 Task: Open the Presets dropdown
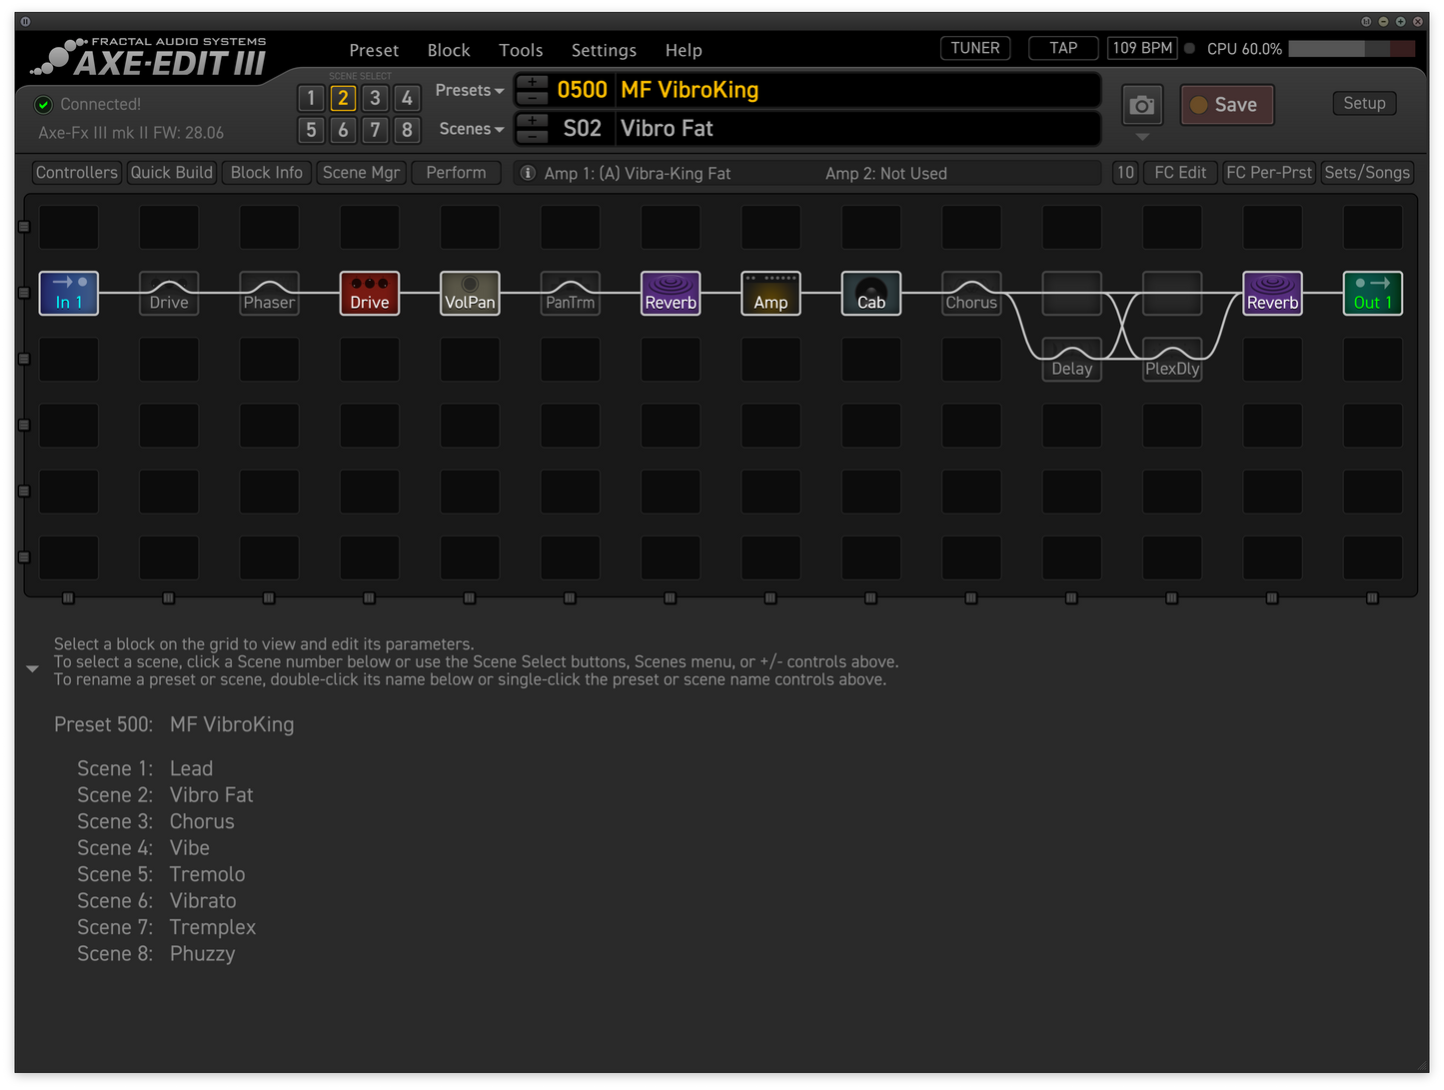tap(469, 90)
